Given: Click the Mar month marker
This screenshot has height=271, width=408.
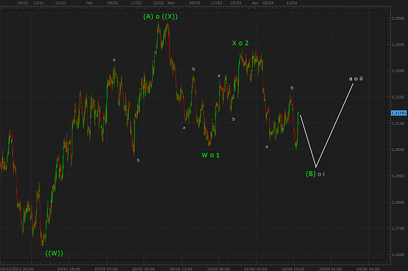Looking at the screenshot, I should pyautogui.click(x=171, y=3).
